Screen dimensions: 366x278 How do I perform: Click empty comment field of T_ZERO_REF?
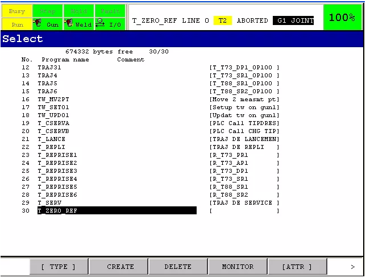[x=244, y=210]
